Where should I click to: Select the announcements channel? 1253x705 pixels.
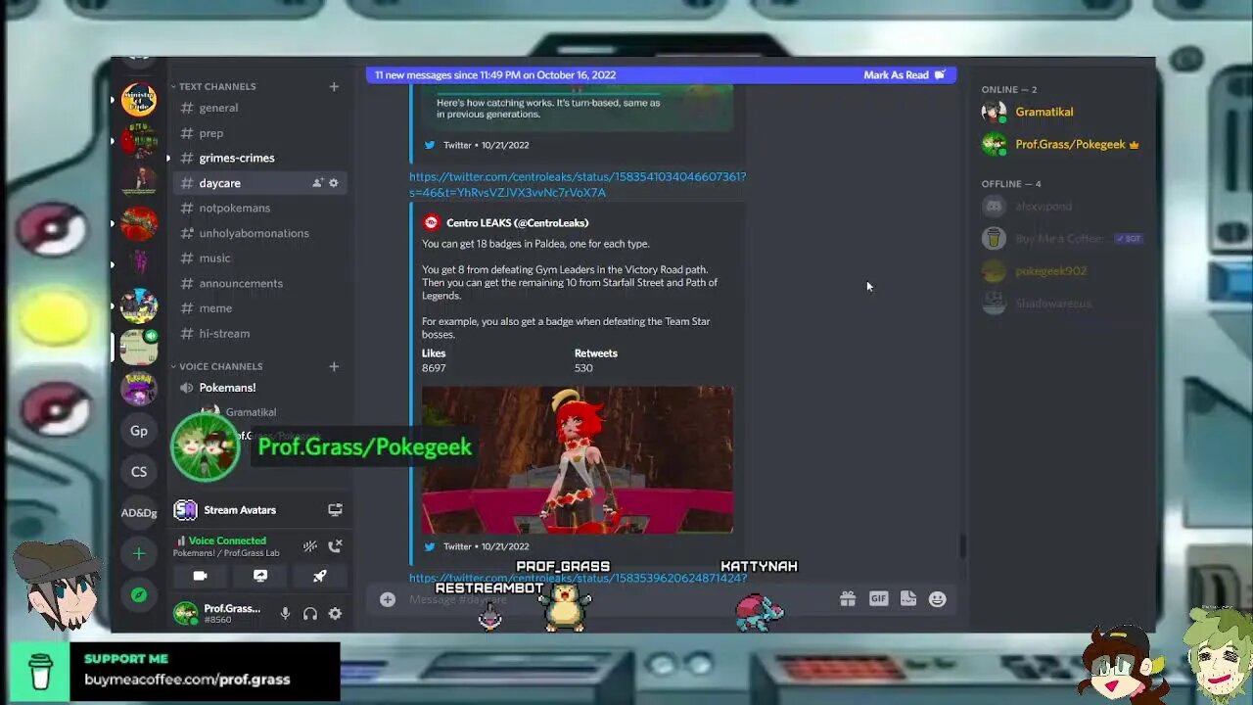coord(259,283)
